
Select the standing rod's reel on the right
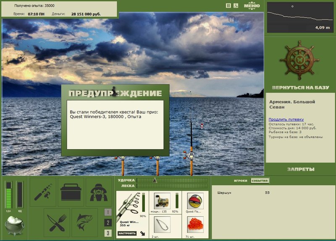click(189, 155)
